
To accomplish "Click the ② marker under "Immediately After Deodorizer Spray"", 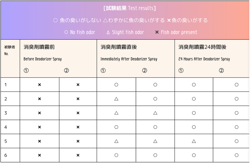I will (x=144, y=71).
